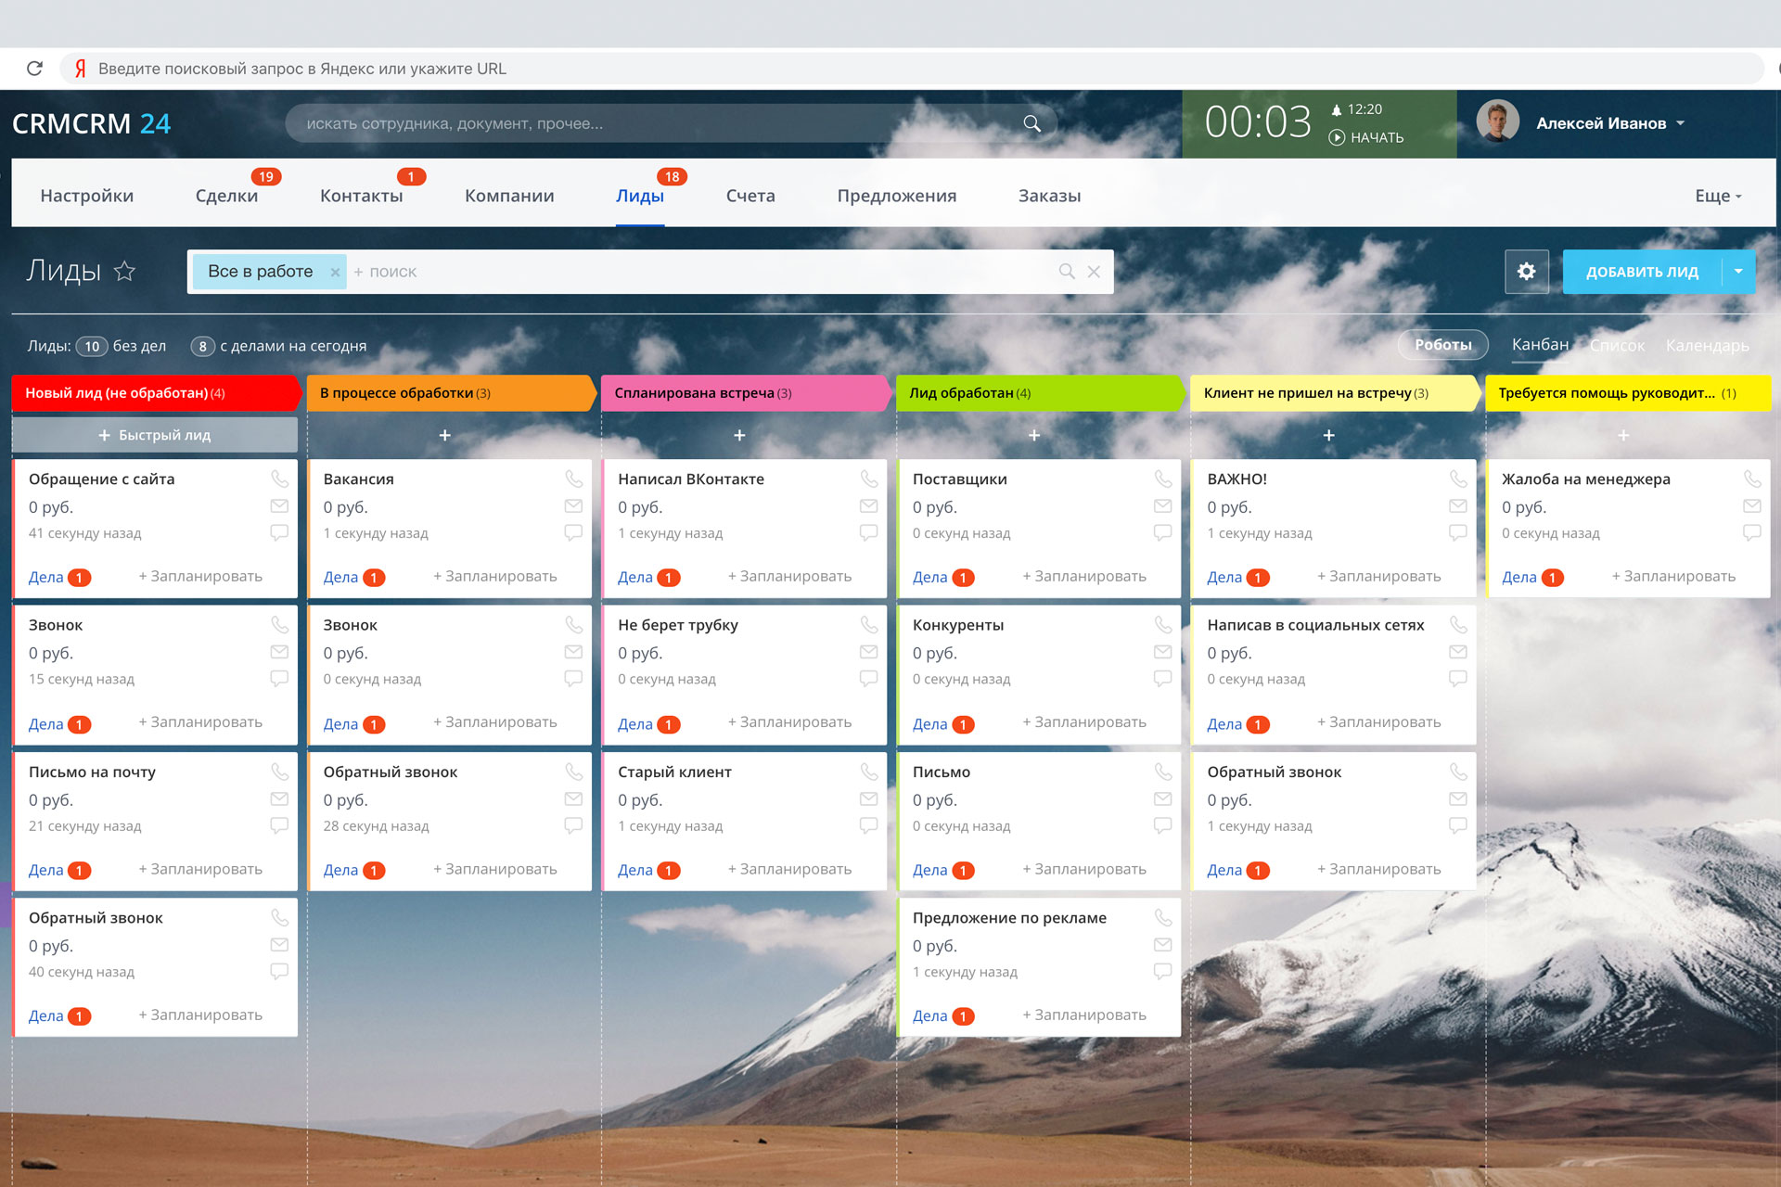Expand the Еще navigation menu

click(x=1718, y=196)
